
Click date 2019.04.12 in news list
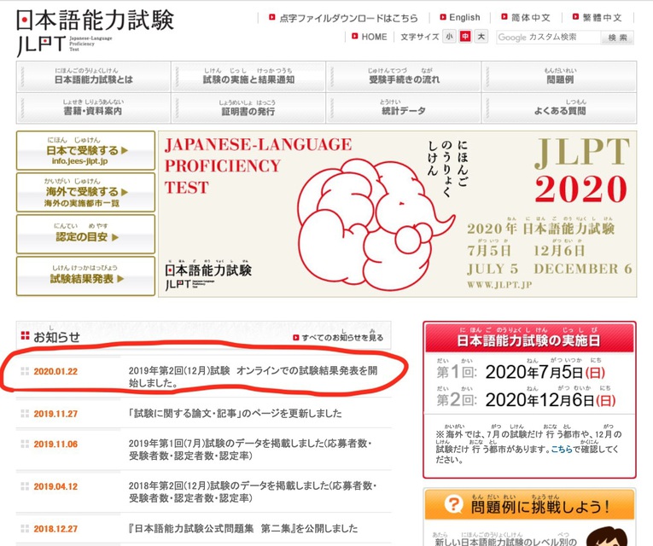[55, 486]
